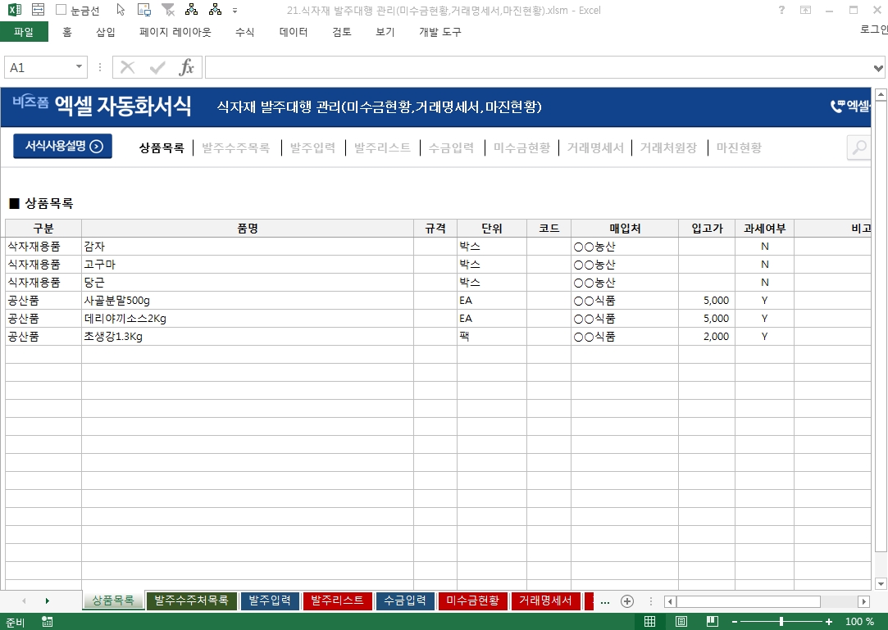Add a new sheet with plus icon
Image resolution: width=888 pixels, height=630 pixels.
[627, 601]
